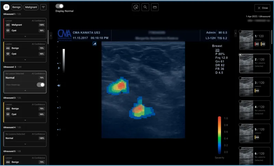Viewport: 274px width, 166px height.
Task: Toggle the Display Normal switch
Action: (x=59, y=6)
